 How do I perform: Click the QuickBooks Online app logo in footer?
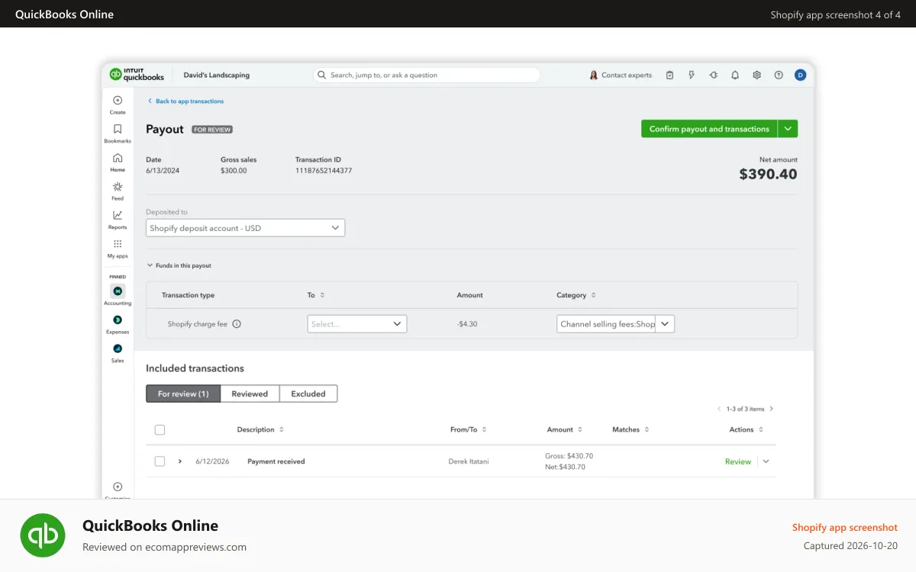43,536
